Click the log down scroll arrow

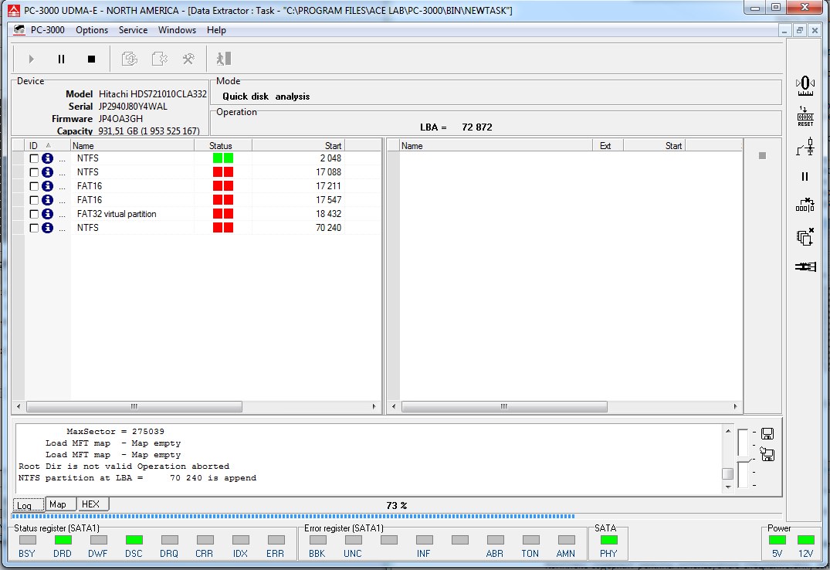[728, 487]
